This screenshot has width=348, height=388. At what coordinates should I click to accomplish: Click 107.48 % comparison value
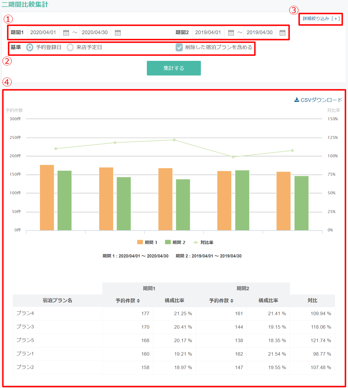(321, 368)
